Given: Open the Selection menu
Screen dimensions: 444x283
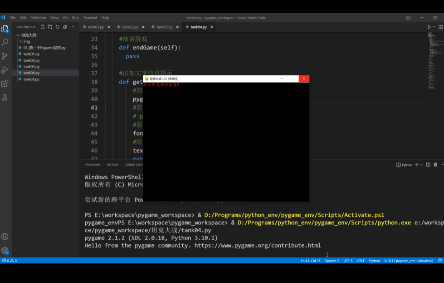Looking at the screenshot, I should pos(38,18).
